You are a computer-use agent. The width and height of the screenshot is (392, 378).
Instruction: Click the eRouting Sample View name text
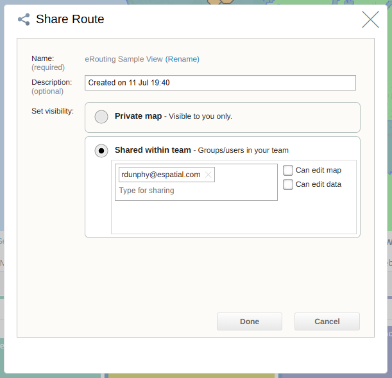coord(124,59)
